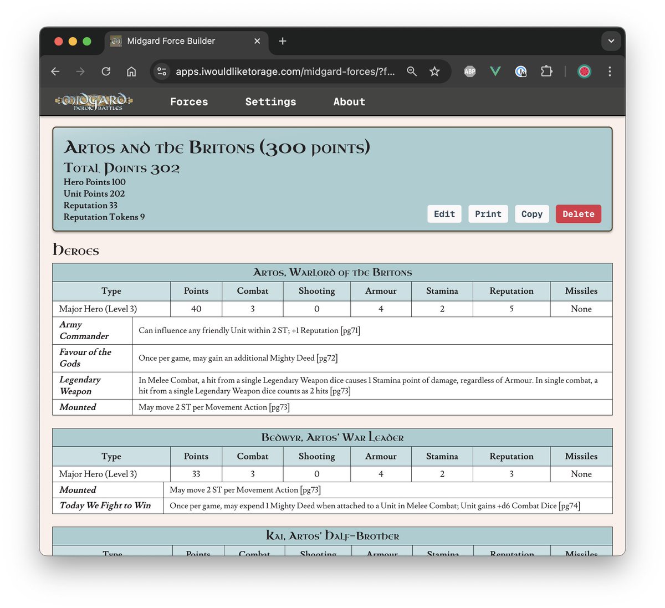Open the Forces menu item

coord(189,102)
